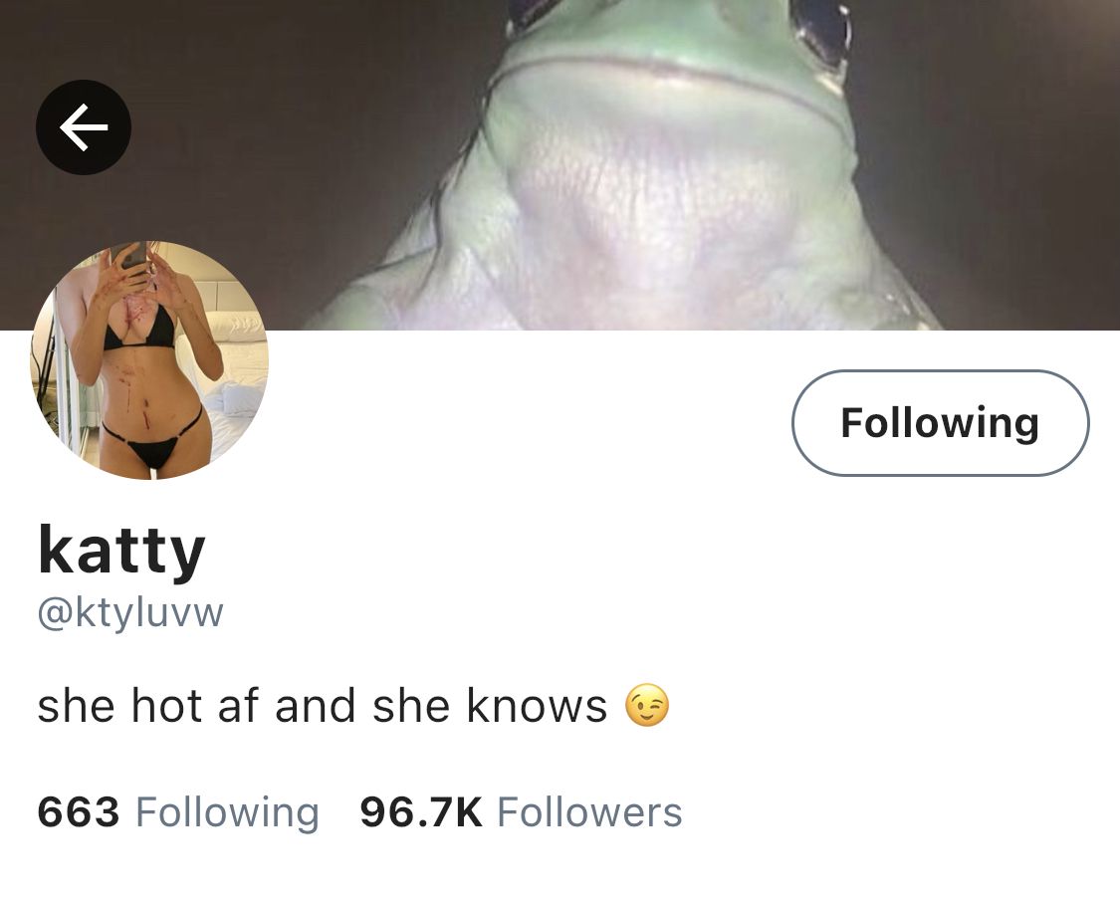This screenshot has height=907, width=1120.
Task: Click the 663 count number
Action: [79, 812]
